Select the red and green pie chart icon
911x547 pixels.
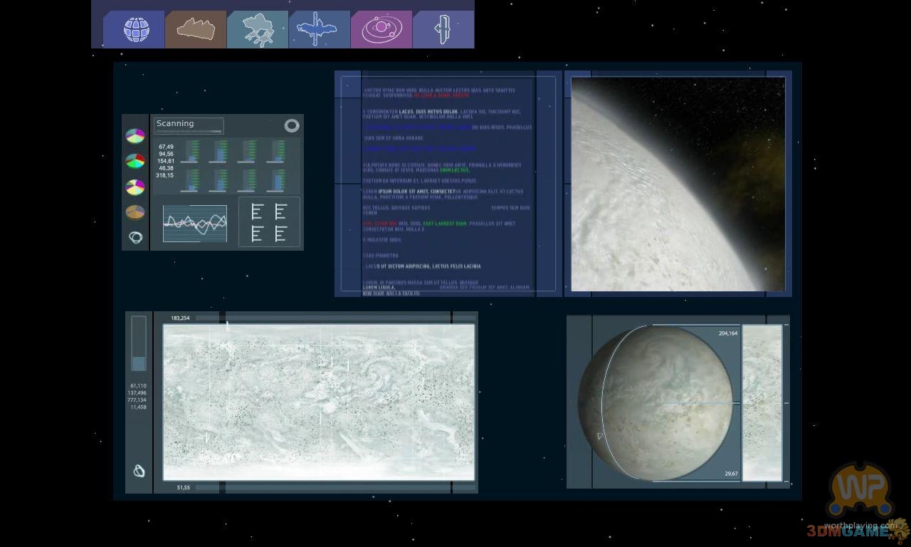[x=135, y=161]
